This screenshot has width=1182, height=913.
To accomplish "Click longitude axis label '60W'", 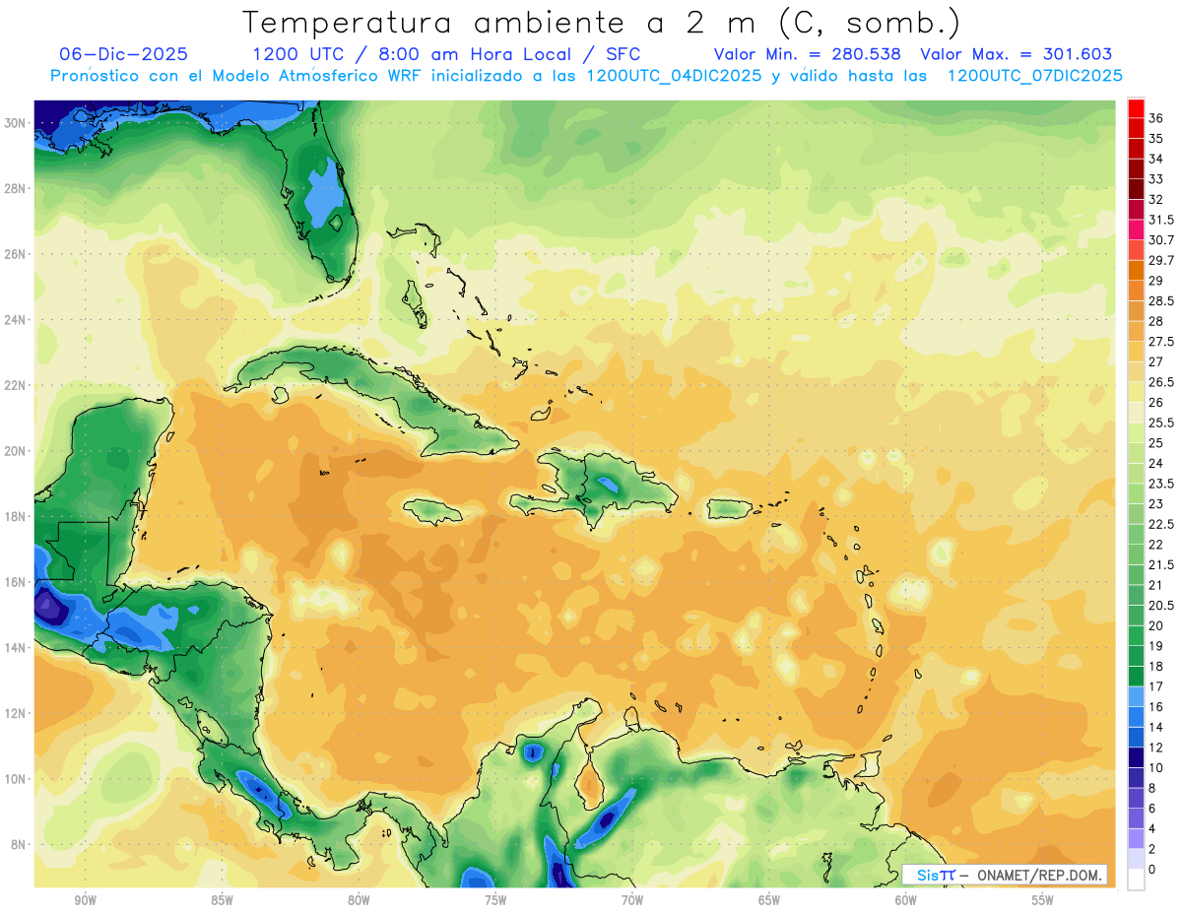I will [906, 900].
